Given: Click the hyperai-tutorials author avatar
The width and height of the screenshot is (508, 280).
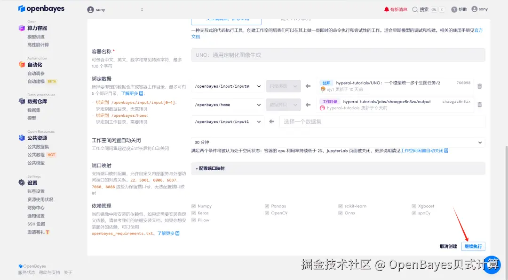Looking at the screenshot, I should click(x=322, y=108).
